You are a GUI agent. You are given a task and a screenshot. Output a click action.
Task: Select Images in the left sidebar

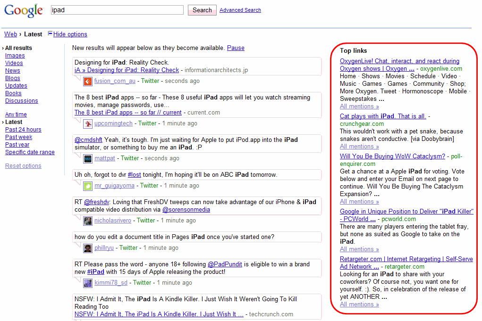coord(15,56)
